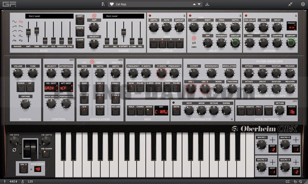Favorite the Cat Nap preset with heart icon
This screenshot has height=184, width=308.
[x=112, y=4]
